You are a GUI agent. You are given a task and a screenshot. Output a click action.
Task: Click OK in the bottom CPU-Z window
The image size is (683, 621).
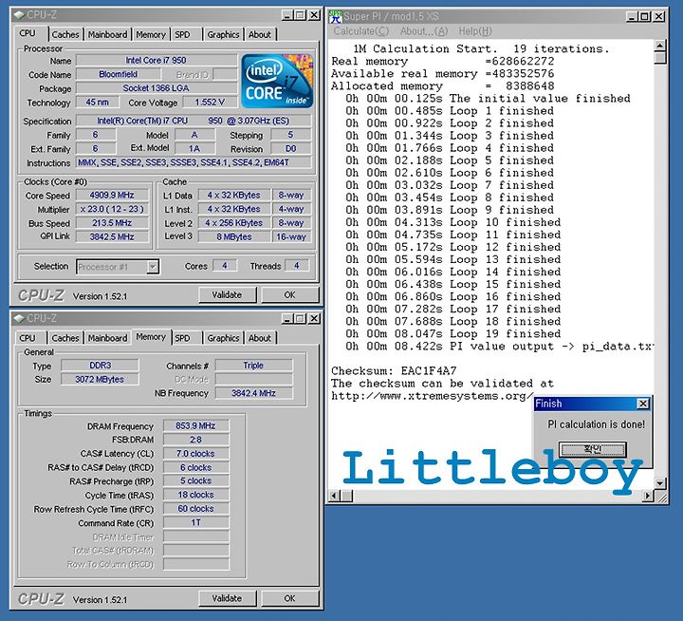(x=289, y=599)
